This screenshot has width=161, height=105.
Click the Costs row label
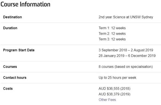(8, 89)
